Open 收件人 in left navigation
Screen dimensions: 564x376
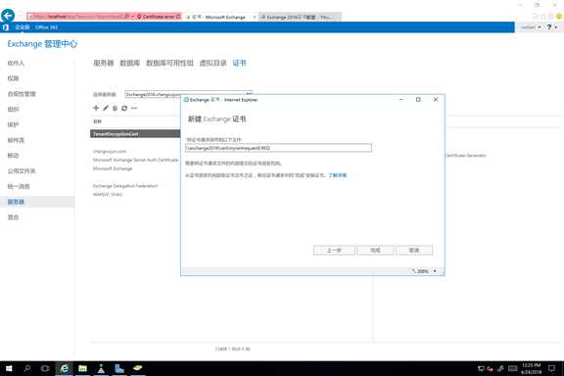(x=16, y=63)
